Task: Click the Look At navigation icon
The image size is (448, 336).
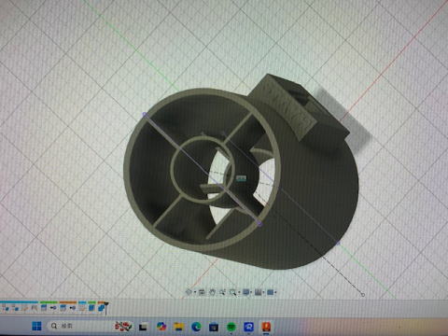Action: coord(202,292)
